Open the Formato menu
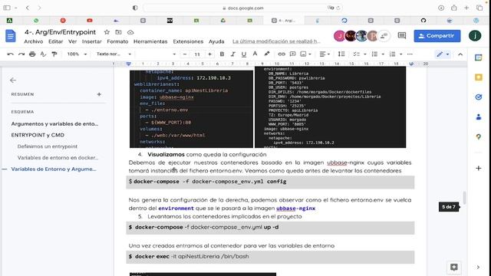Viewport: 491px width, 276px height. [x=117, y=41]
